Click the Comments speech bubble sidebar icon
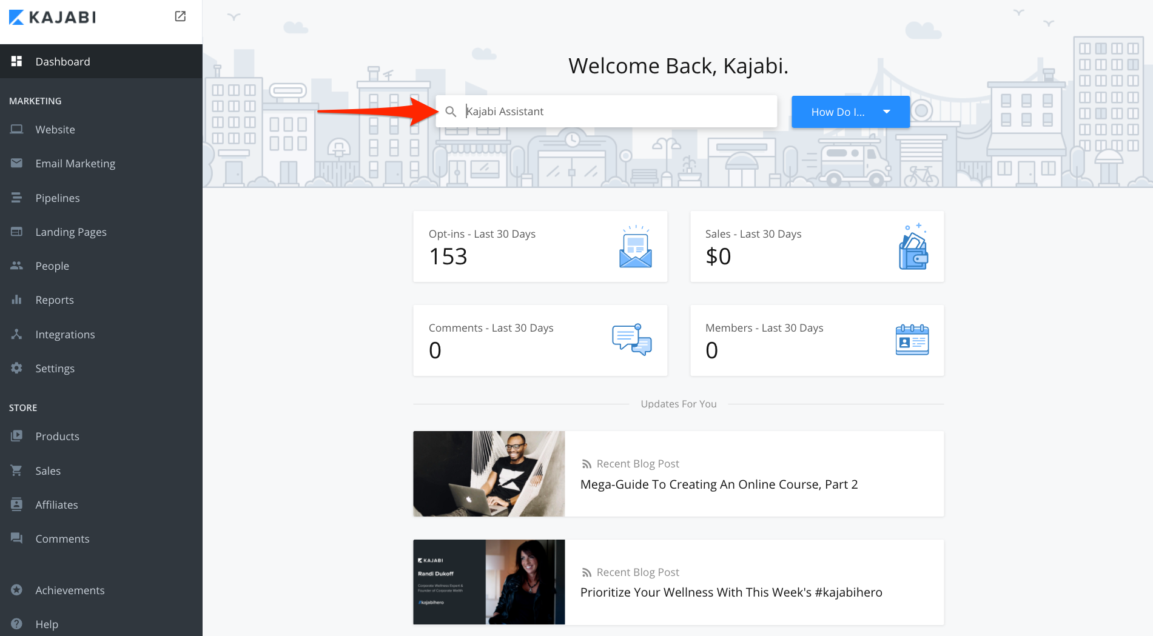This screenshot has width=1153, height=636. [16, 538]
